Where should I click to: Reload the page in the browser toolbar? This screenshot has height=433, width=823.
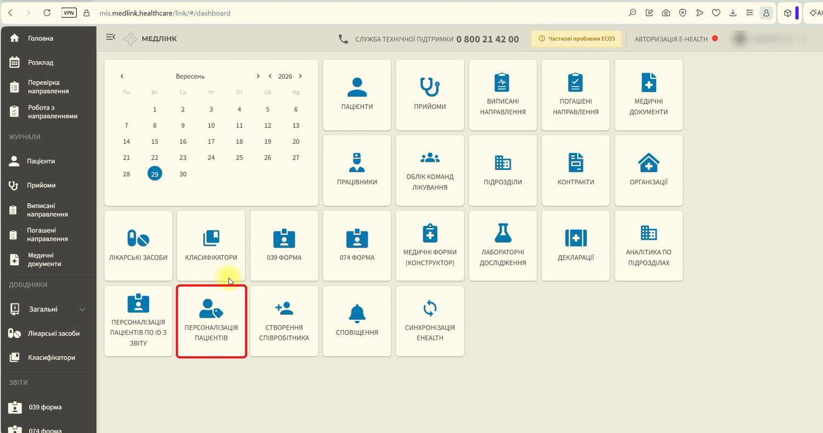[47, 13]
